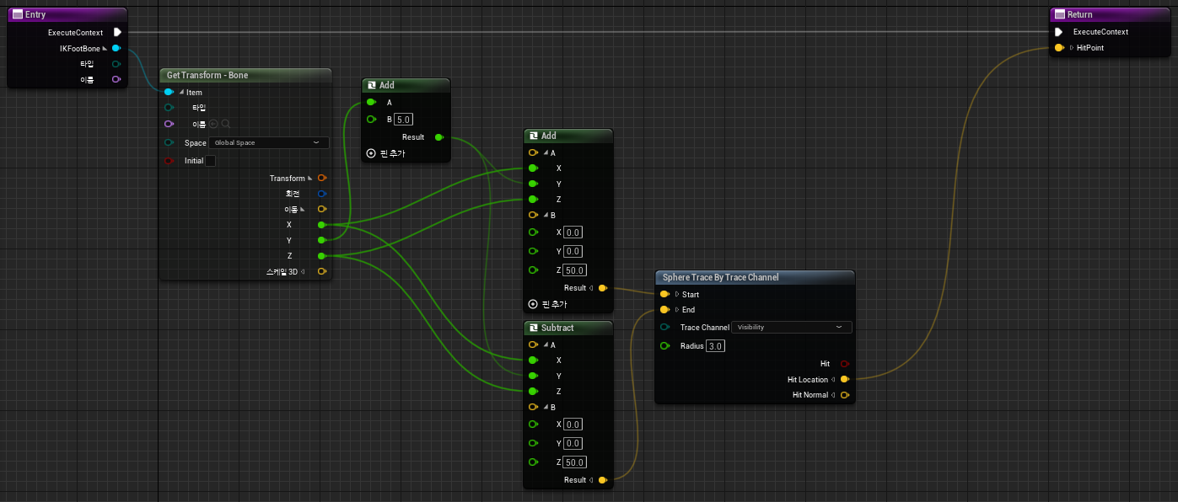Image resolution: width=1178 pixels, height=502 pixels.
Task: Click the Return node ExecuteContext input pin
Action: click(1059, 32)
